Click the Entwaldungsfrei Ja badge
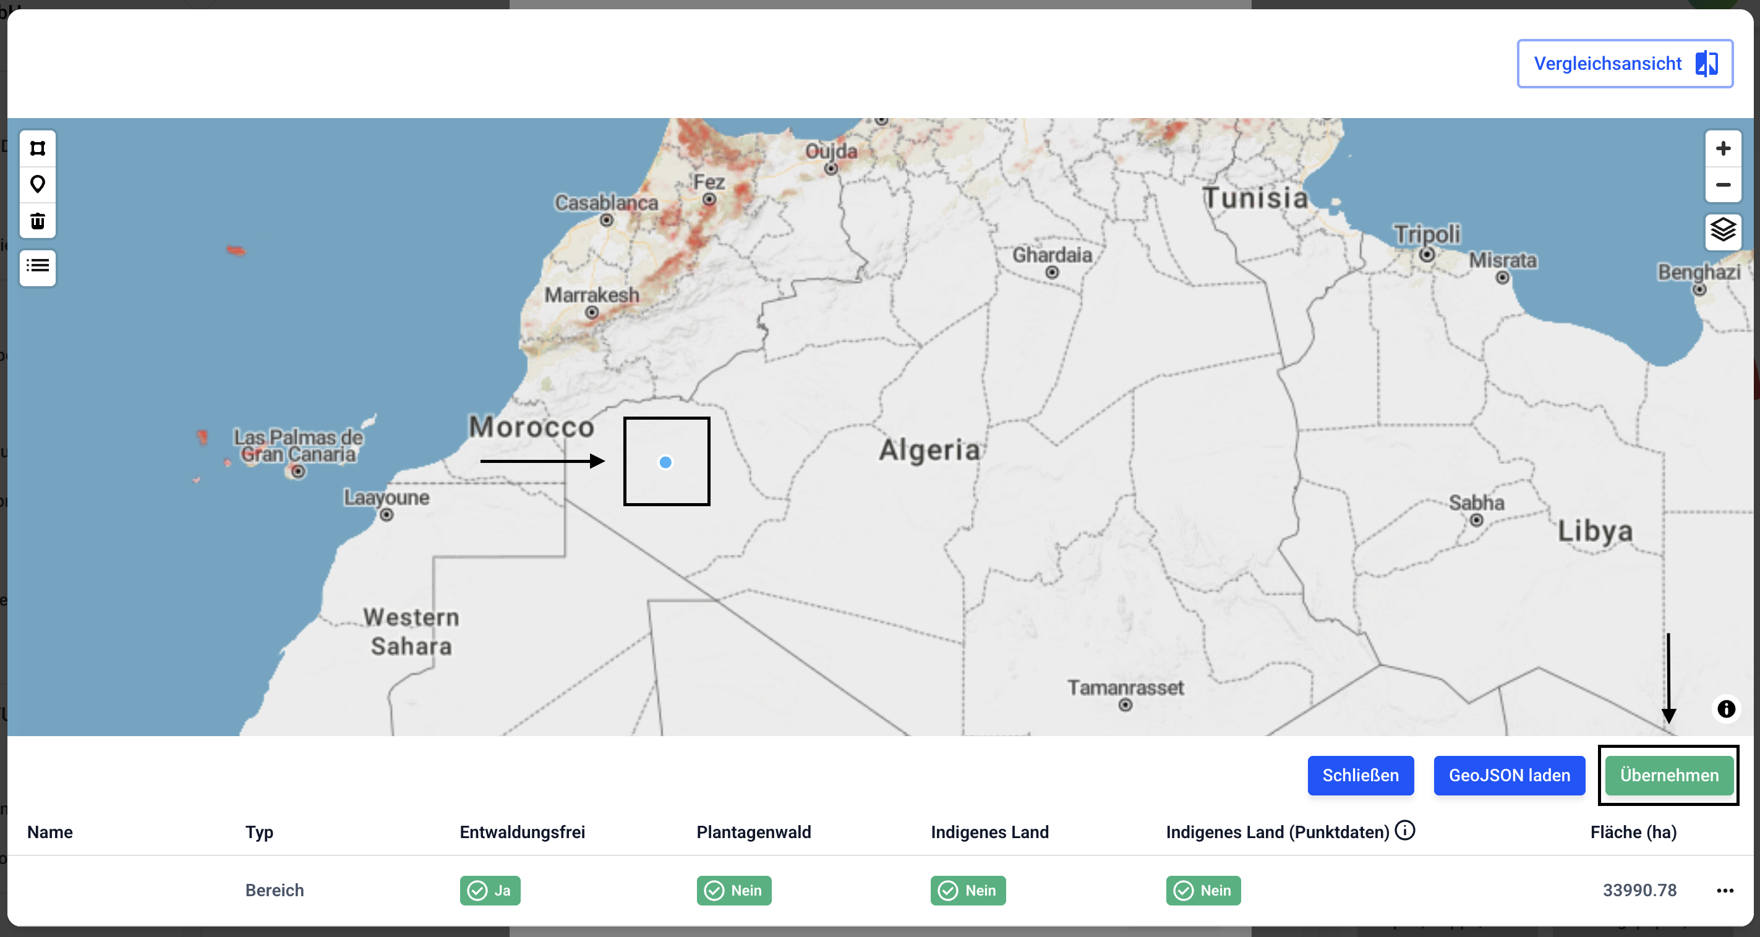 tap(490, 891)
